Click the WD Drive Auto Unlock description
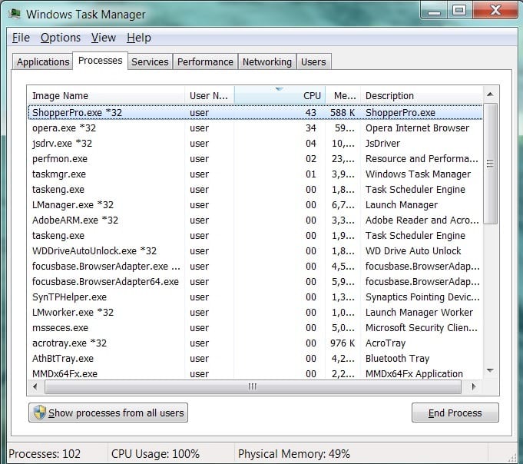 [x=413, y=251]
